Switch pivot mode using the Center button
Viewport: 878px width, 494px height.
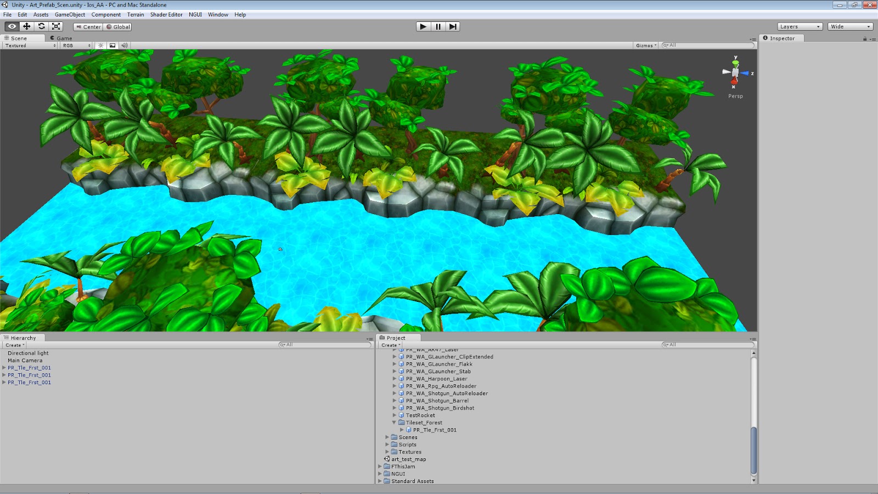[89, 26]
